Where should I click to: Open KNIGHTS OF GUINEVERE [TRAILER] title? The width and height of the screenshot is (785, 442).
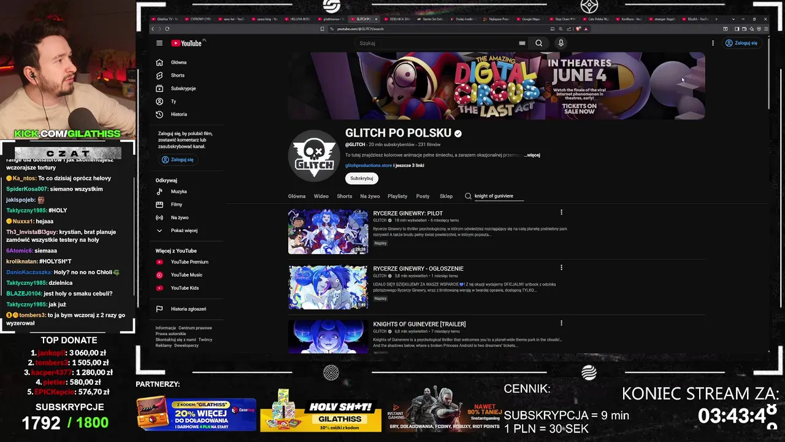(x=419, y=324)
